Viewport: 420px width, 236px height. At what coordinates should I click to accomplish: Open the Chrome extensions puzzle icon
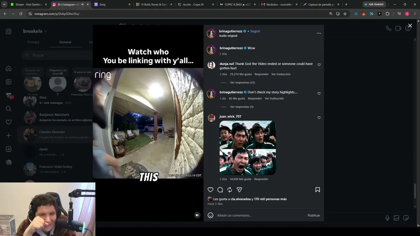coord(388,14)
